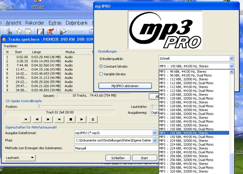Choose MP3 128 kBit, 44100 Hz, Stereo
Screen dimensions: 243x174
pos(194,102)
